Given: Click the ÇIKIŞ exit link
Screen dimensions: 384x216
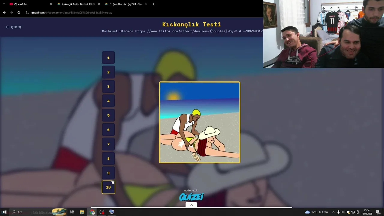Looking at the screenshot, I should pyautogui.click(x=13, y=27).
